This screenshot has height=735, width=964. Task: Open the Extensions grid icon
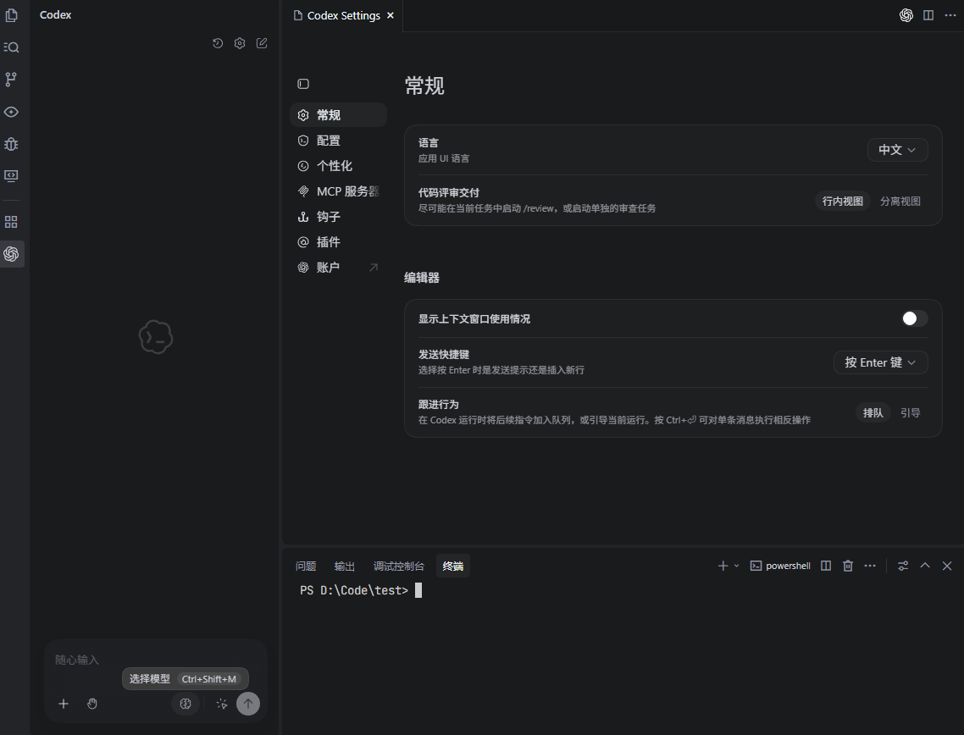click(11, 222)
